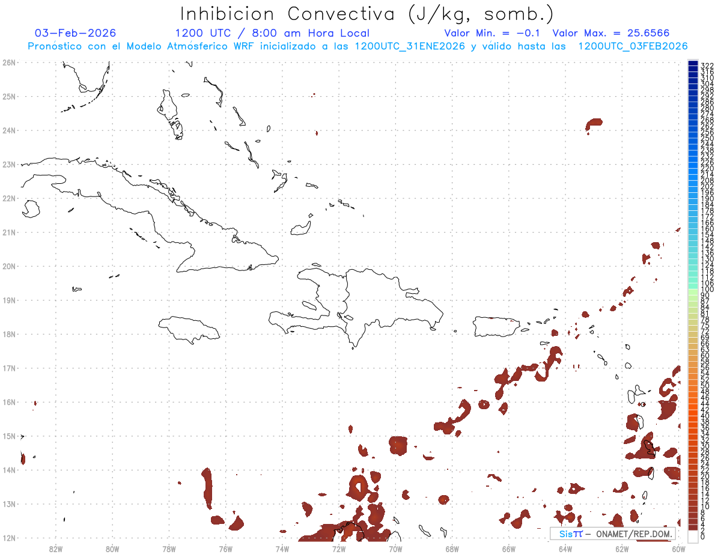
Task: Click the "72W" longitude label
Action: tap(339, 548)
